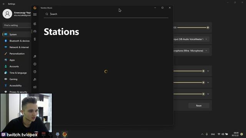Click the microphone icon in the system tray
The width and height of the screenshot is (246, 138).
(207, 134)
